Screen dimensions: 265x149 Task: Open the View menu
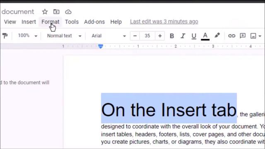[10, 22]
